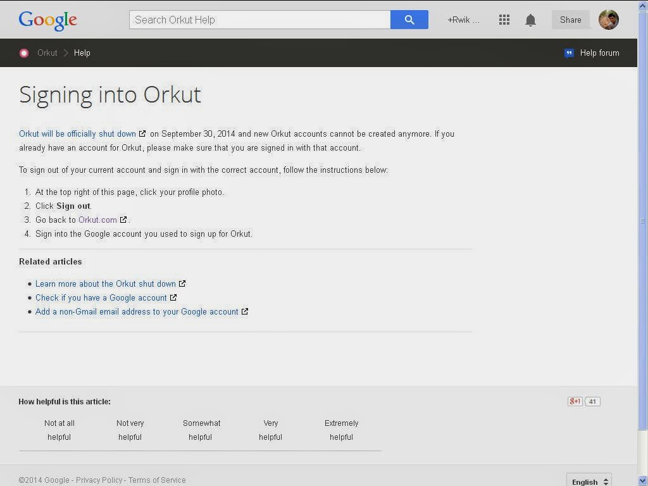Screen dimensions: 648x486
Task: Focus the Search Orkut Help field
Action: (259, 20)
